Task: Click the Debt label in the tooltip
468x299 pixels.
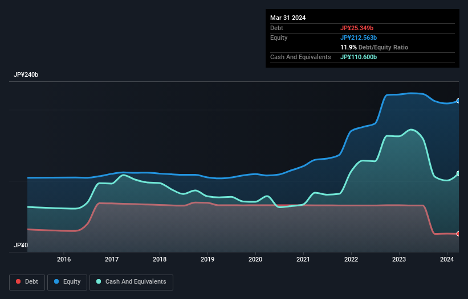Action: pyautogui.click(x=276, y=28)
